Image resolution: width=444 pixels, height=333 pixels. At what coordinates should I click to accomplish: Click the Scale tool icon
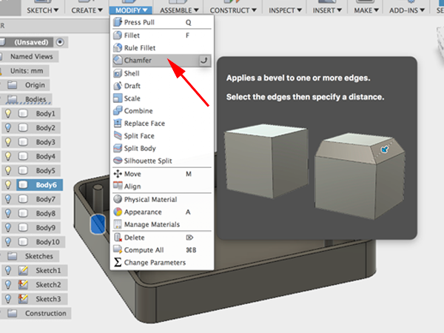tap(118, 98)
